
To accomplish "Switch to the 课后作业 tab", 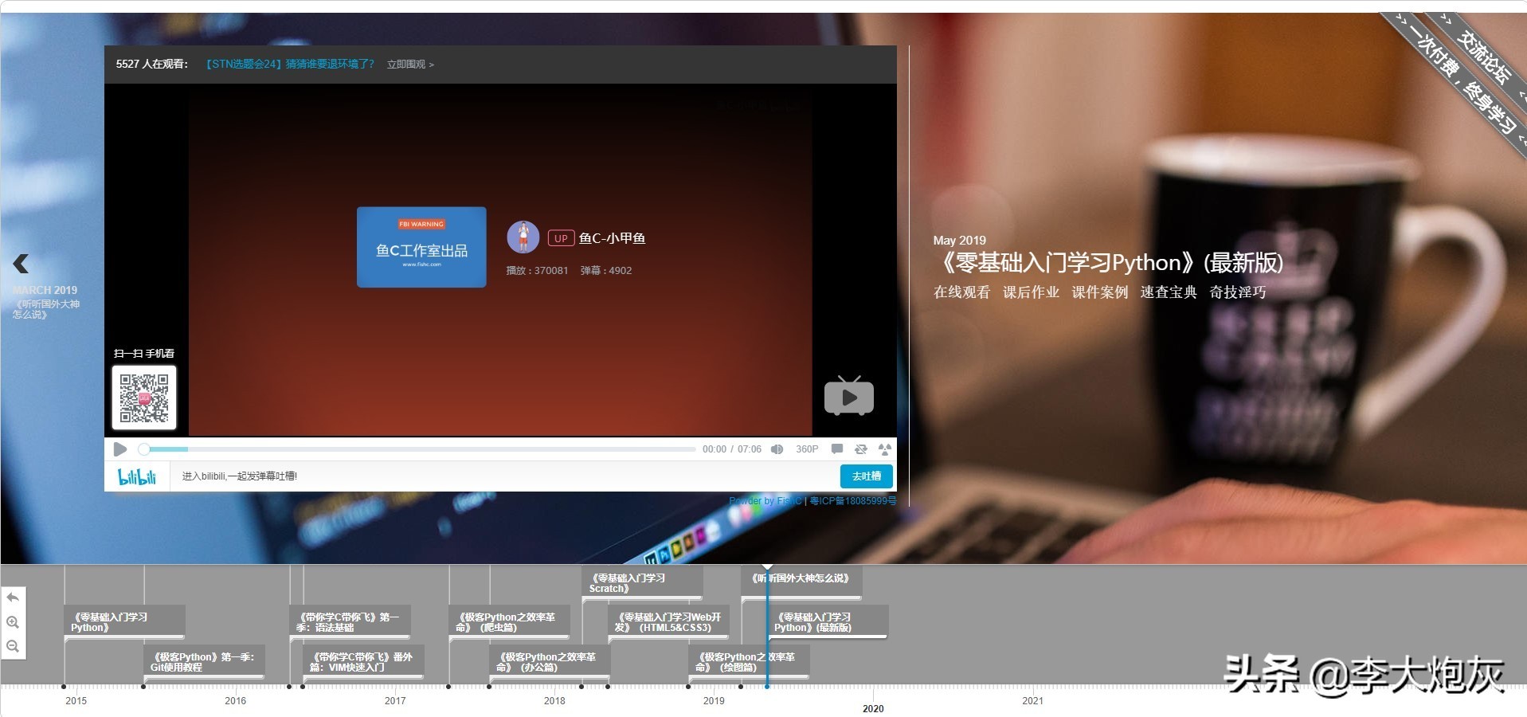I will pyautogui.click(x=1032, y=292).
